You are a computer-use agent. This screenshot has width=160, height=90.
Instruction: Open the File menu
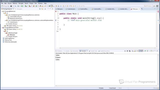(x=2, y=3)
